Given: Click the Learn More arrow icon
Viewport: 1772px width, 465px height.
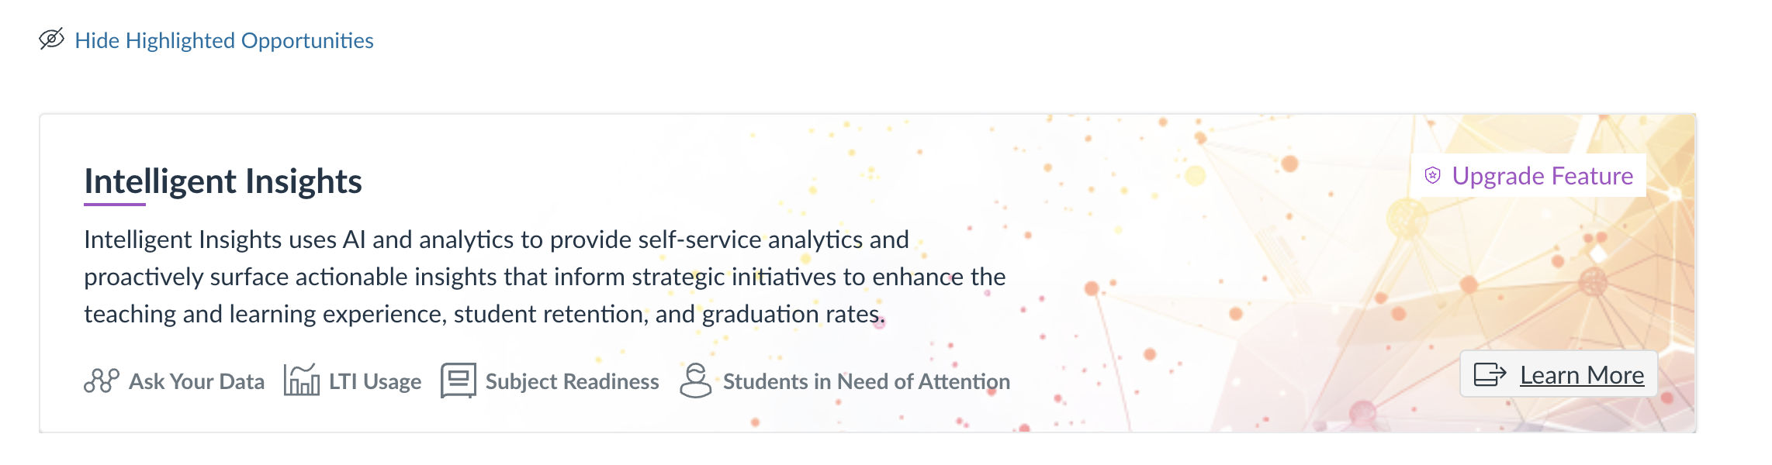Looking at the screenshot, I should coord(1490,374).
